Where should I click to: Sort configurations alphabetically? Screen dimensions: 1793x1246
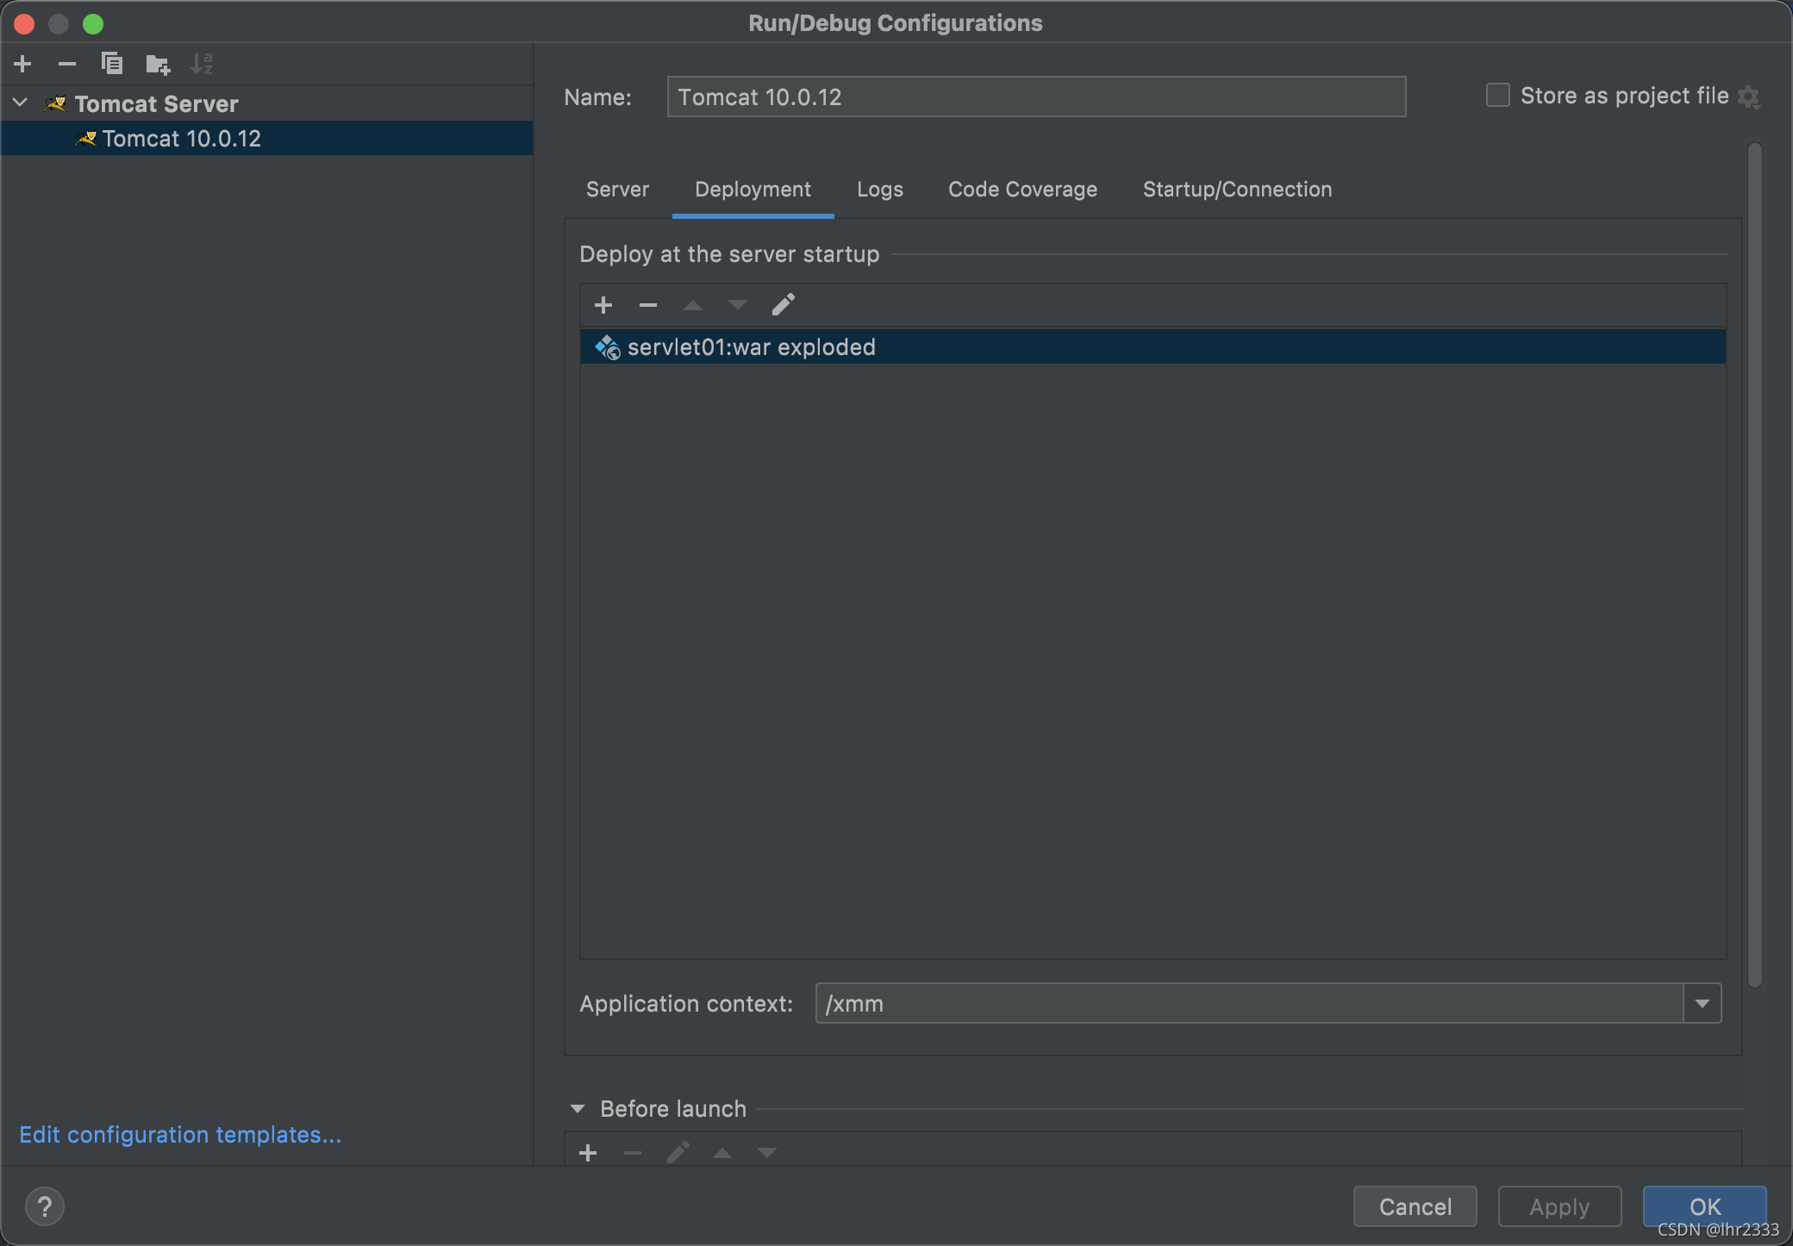pos(202,64)
